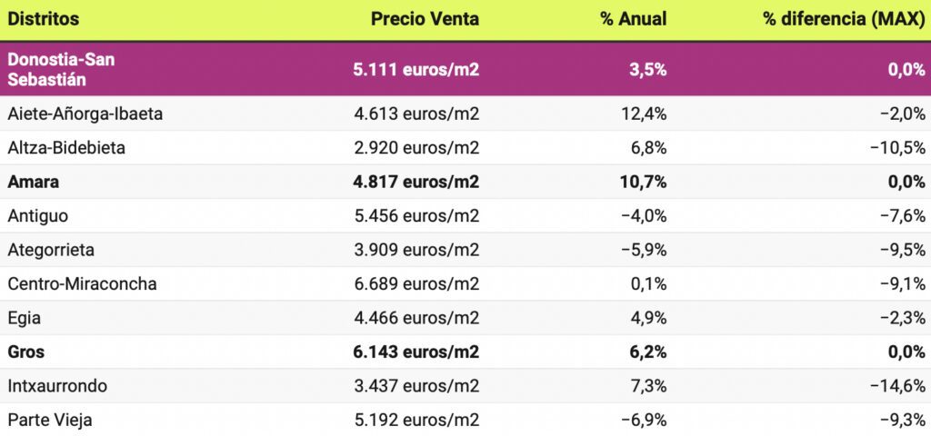Screen dimensions: 931x436
Task: Click Gros price of 6.143 euros/m2
Action: tap(416, 352)
